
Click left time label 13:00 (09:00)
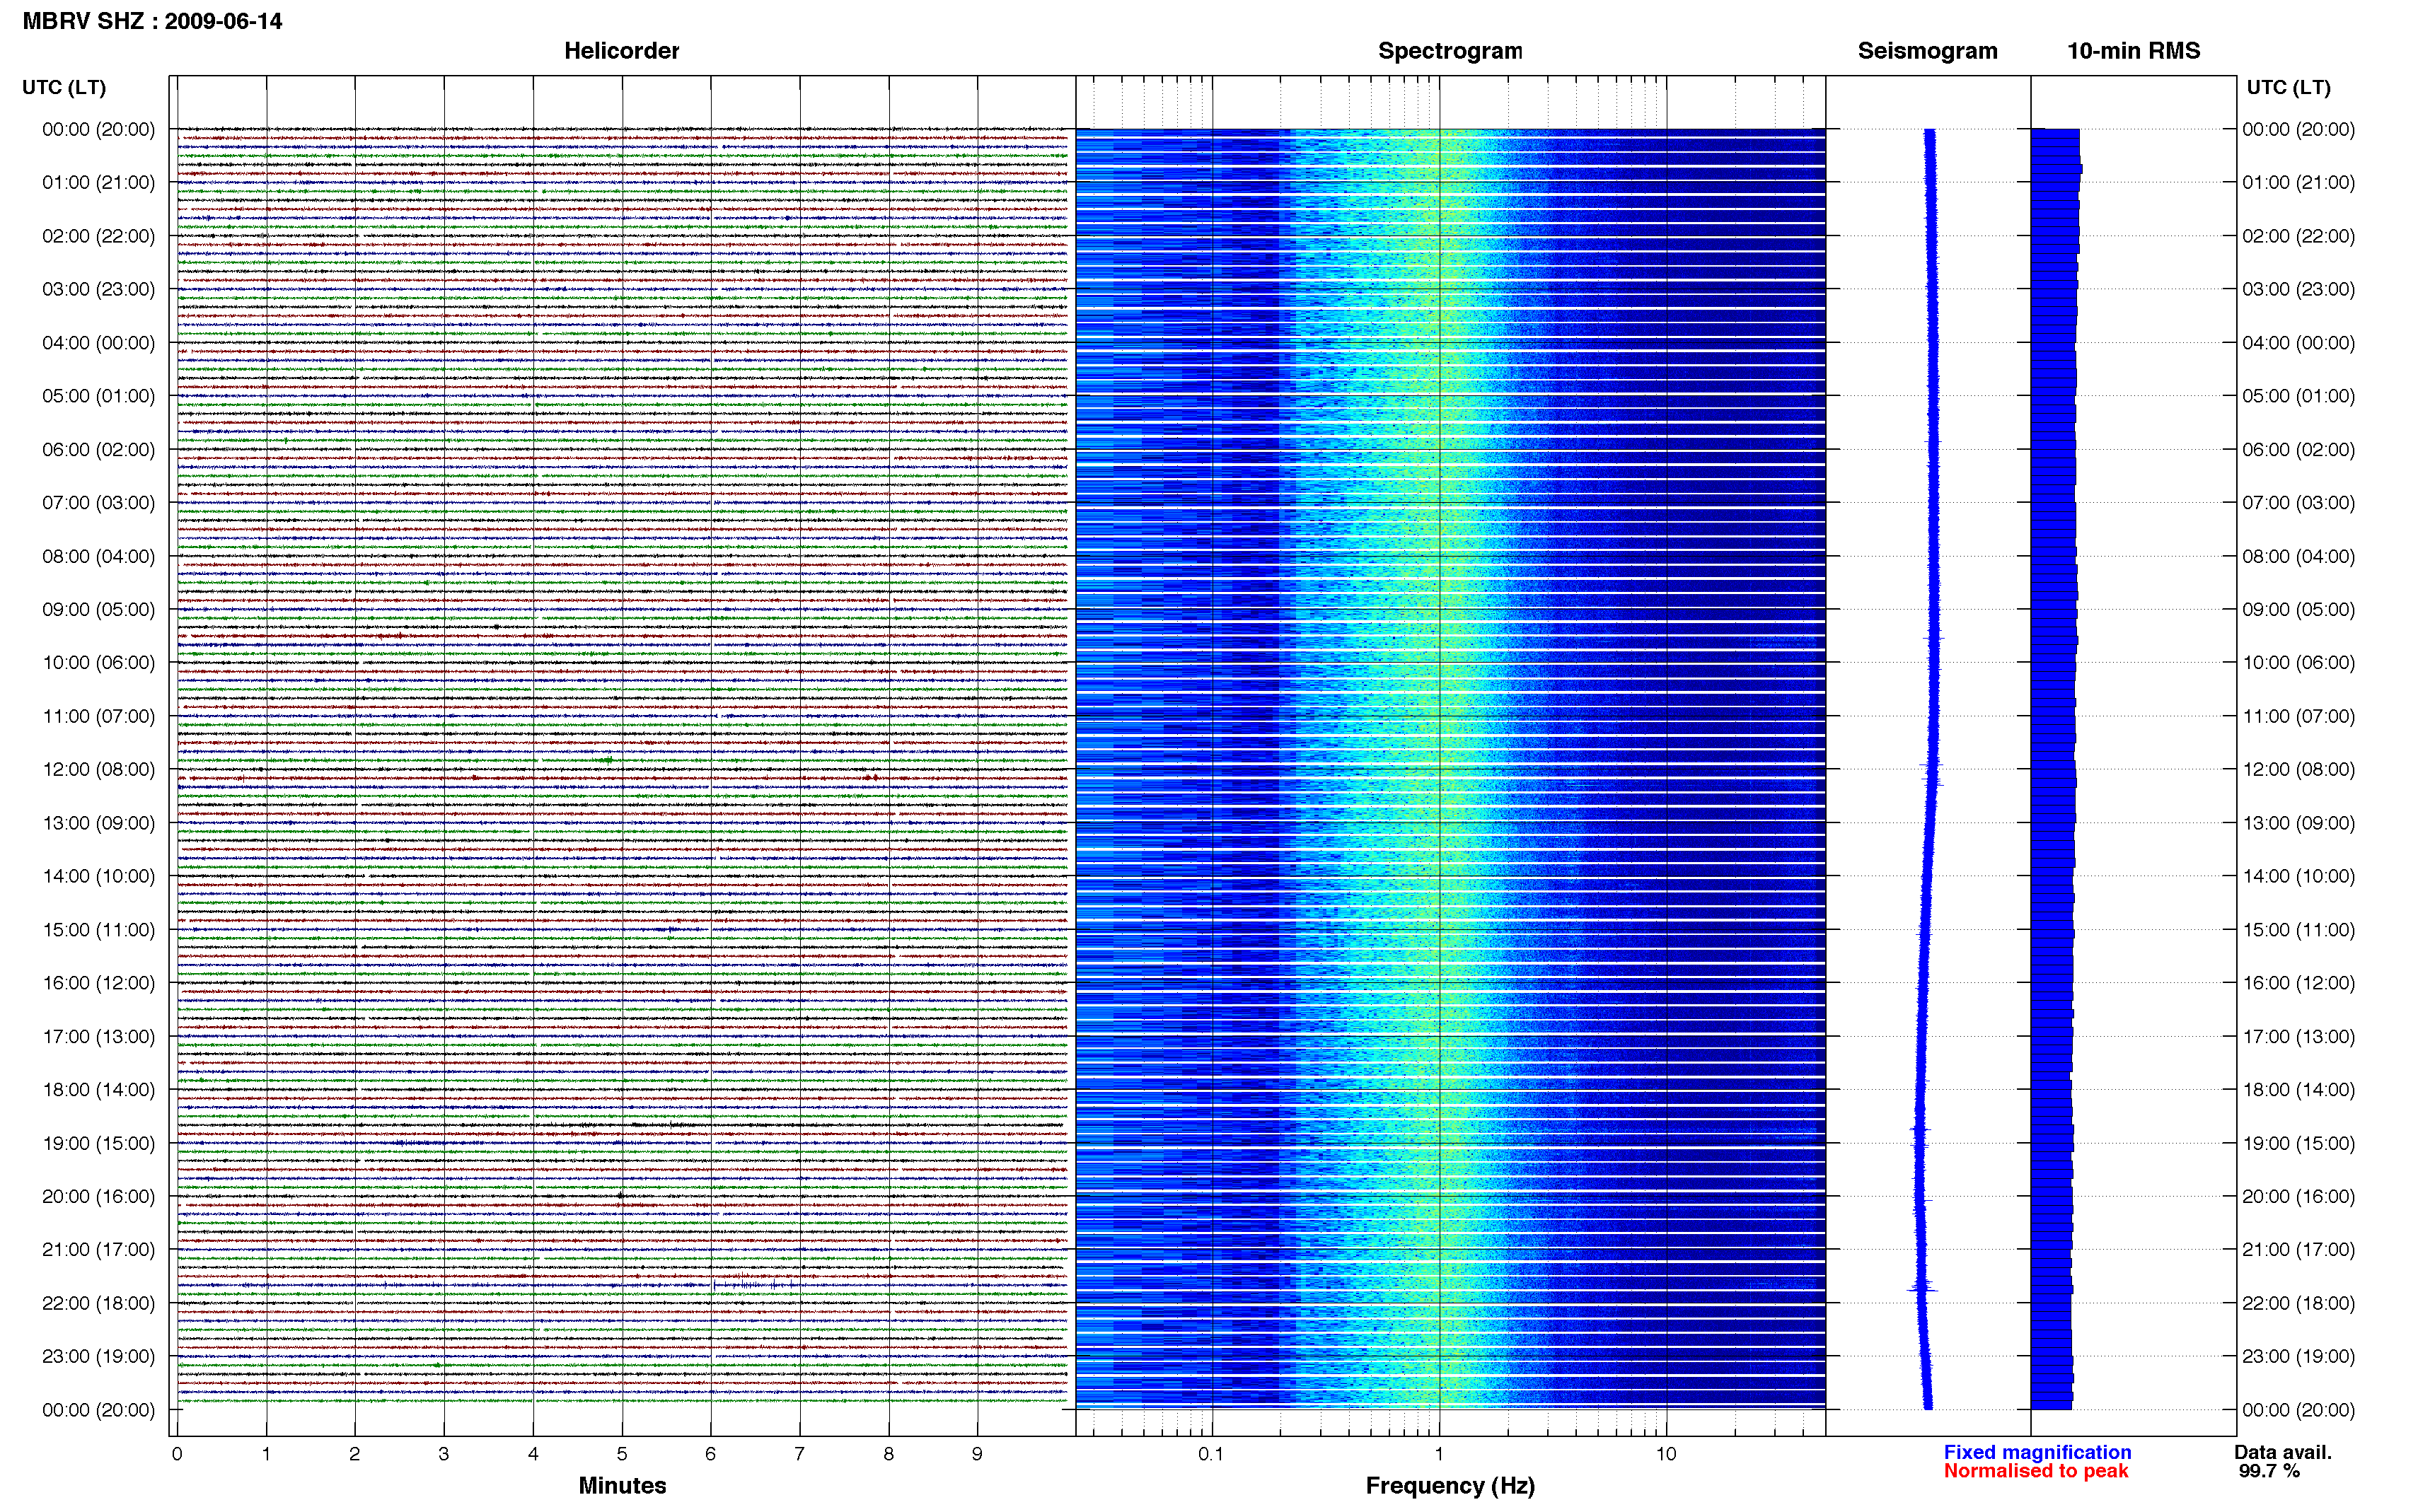(x=98, y=823)
